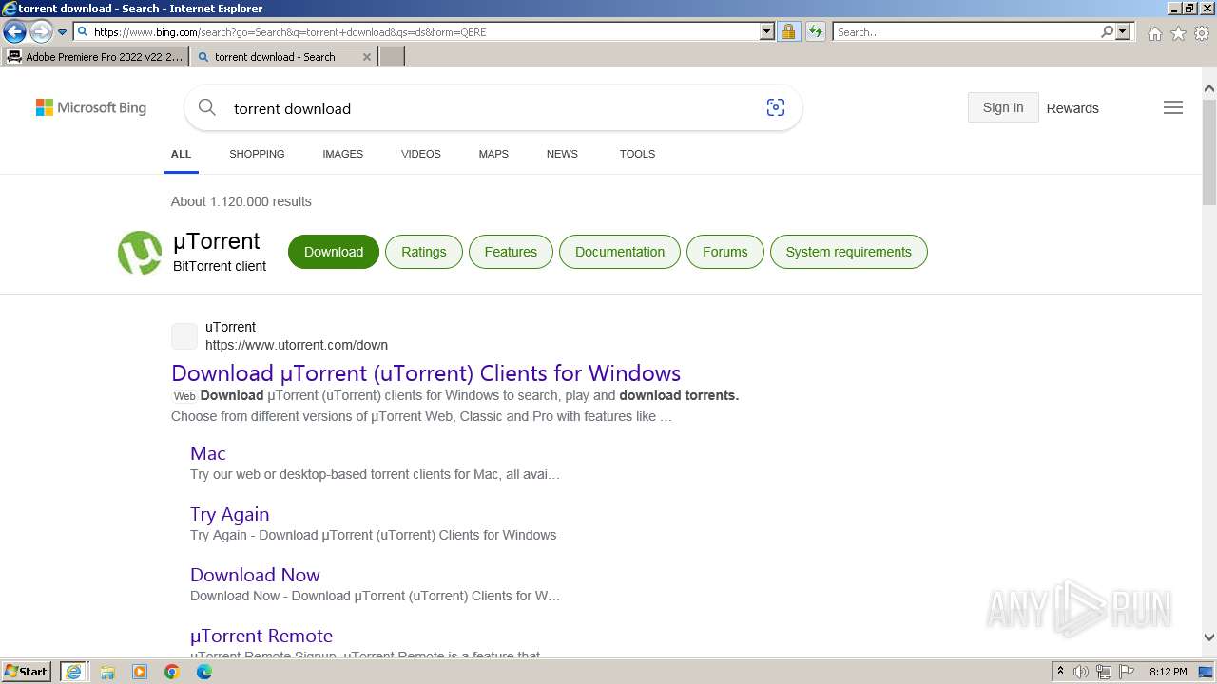Image resolution: width=1217 pixels, height=684 pixels.
Task: Switch to the SHOPPING tab
Action: (257, 154)
